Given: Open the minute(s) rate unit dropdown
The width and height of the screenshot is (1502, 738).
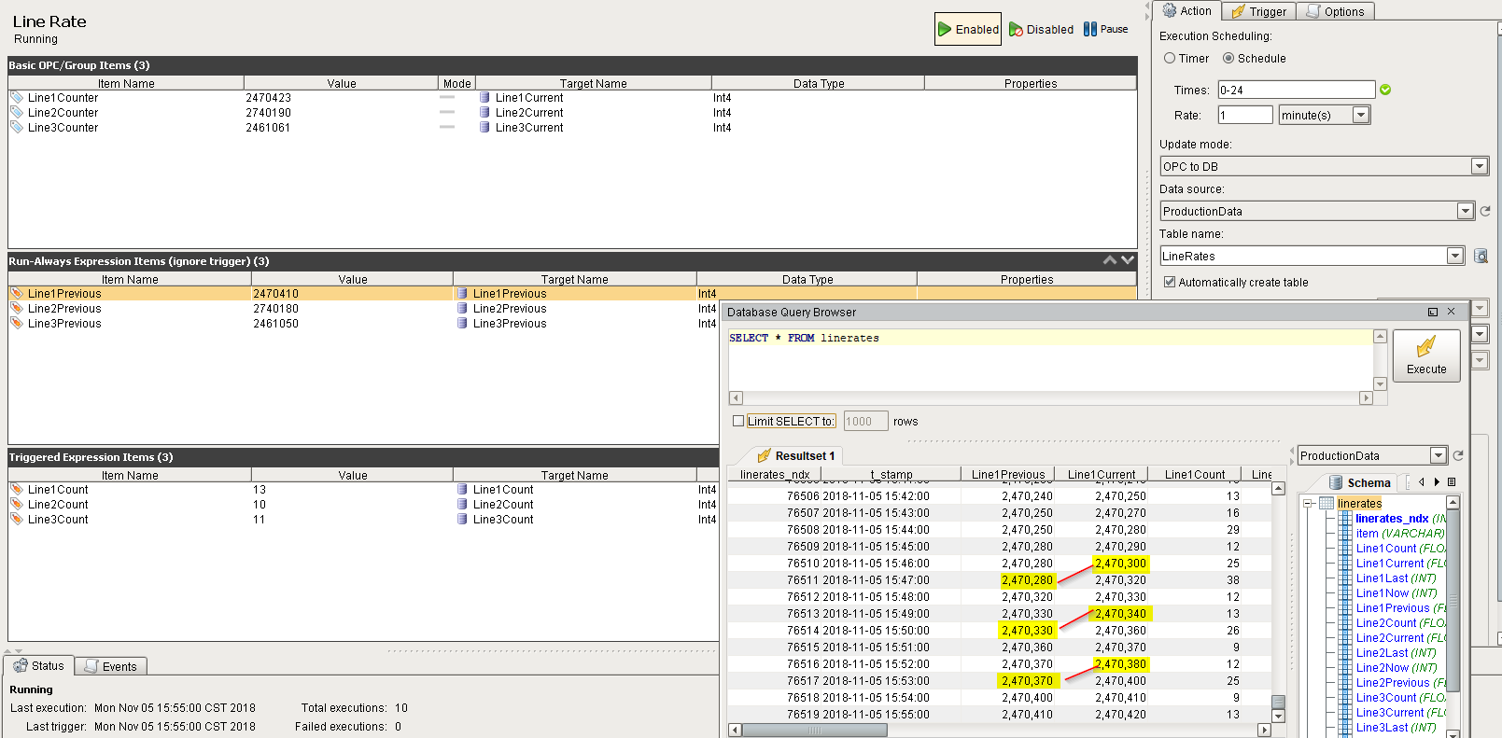Looking at the screenshot, I should [1361, 116].
